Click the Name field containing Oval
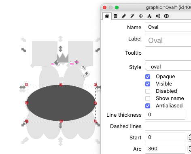 [168, 27]
